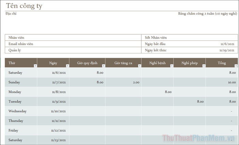
Task: Click the Bảng chấm công 2 tuần heading
Action: pyautogui.click(x=208, y=14)
